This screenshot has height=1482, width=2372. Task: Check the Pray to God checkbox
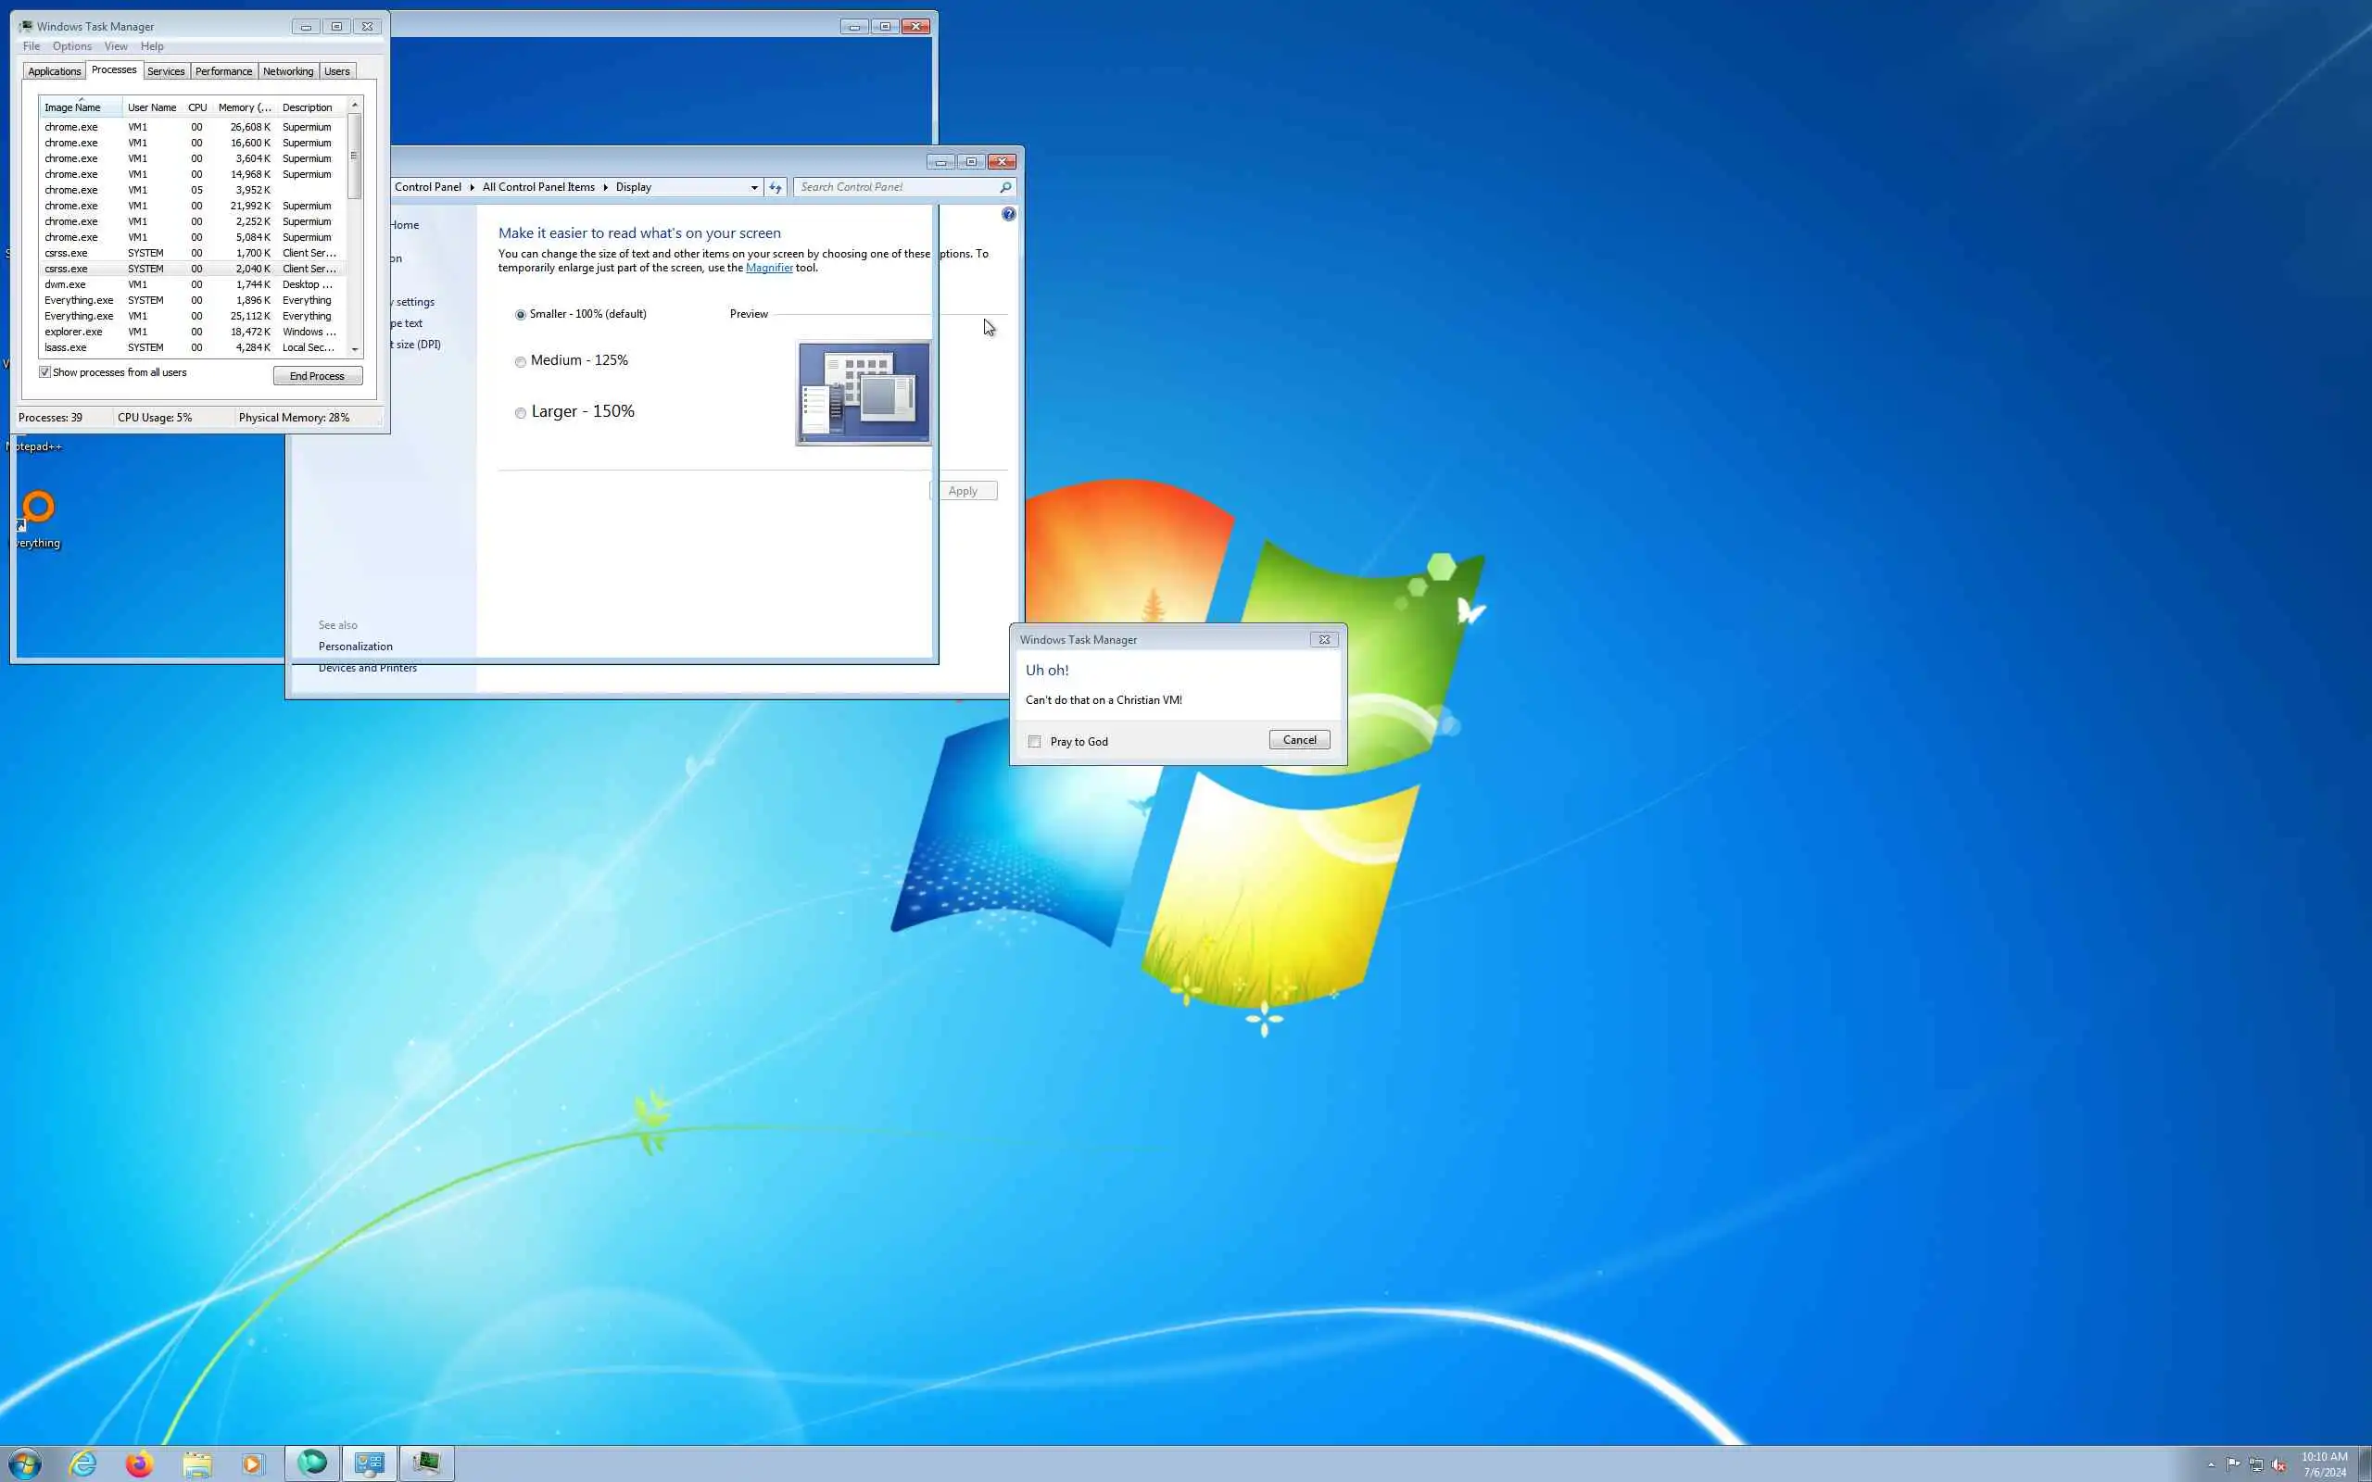point(1034,741)
